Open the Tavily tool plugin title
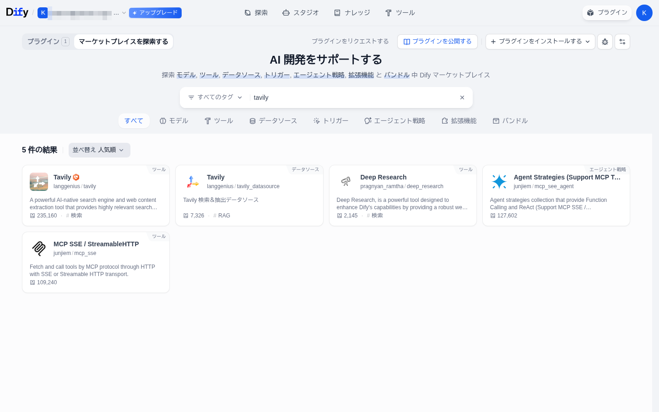 click(62, 177)
